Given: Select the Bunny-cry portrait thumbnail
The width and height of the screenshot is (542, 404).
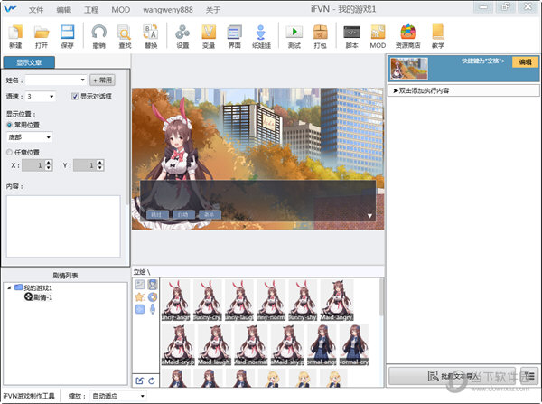Looking at the screenshot, I should 208,300.
